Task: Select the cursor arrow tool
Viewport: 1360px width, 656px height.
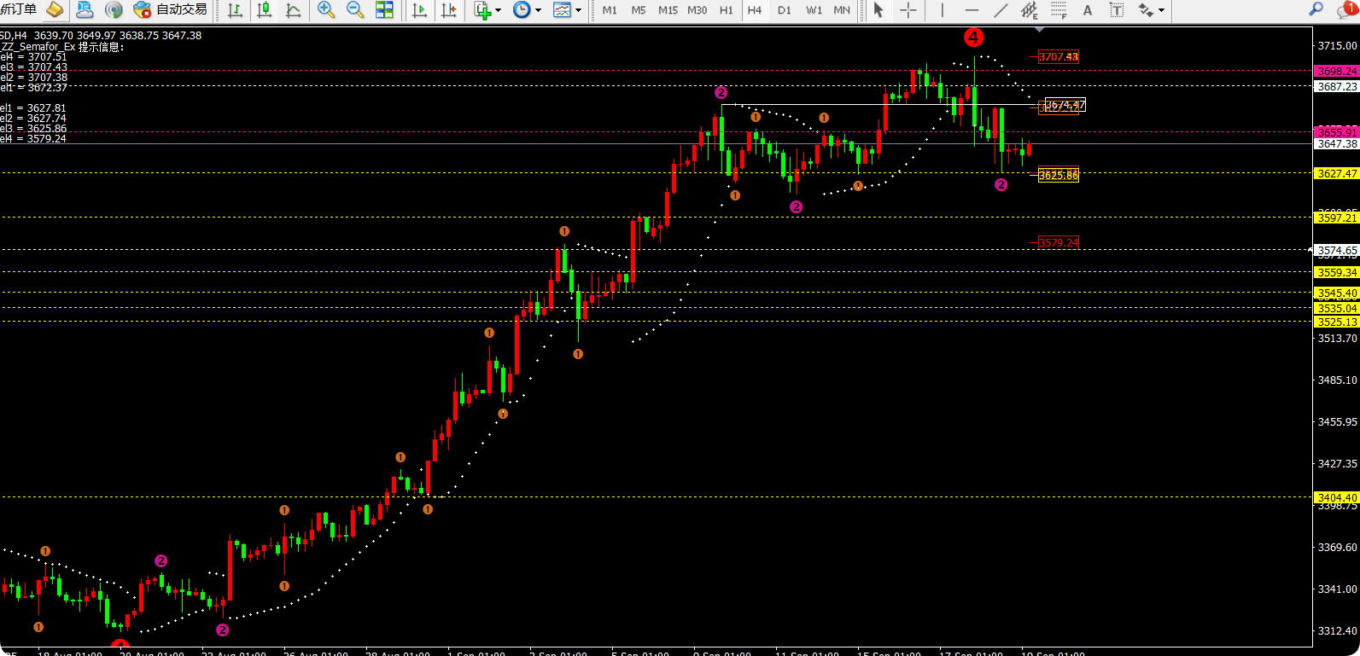Action: 878,10
